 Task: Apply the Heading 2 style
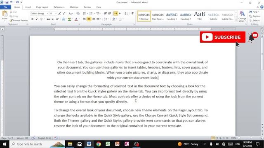point(186,16)
